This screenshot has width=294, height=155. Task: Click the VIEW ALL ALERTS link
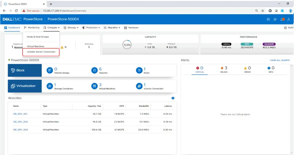click(x=280, y=60)
